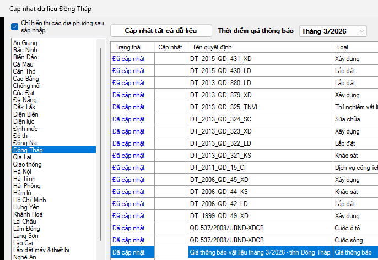Select the 'Giá thông báo vật liệu tháng 3/2026' row
The image size is (378, 260).
(x=259, y=252)
